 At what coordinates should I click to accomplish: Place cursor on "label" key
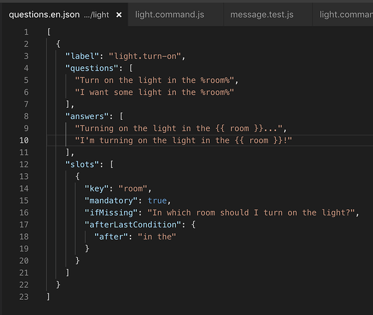tap(82, 56)
